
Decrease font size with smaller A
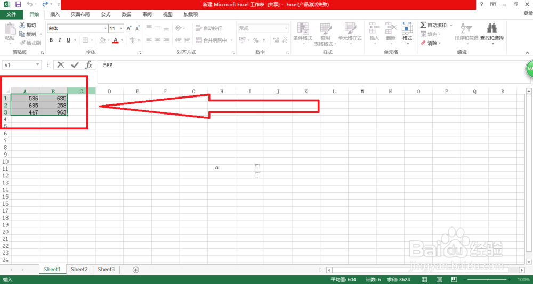click(138, 29)
